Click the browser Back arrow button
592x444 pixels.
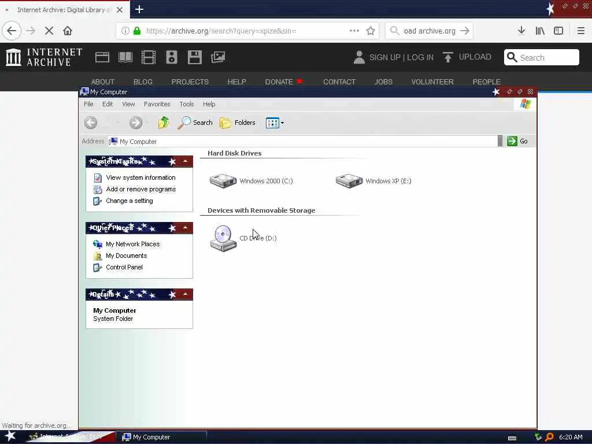click(12, 31)
